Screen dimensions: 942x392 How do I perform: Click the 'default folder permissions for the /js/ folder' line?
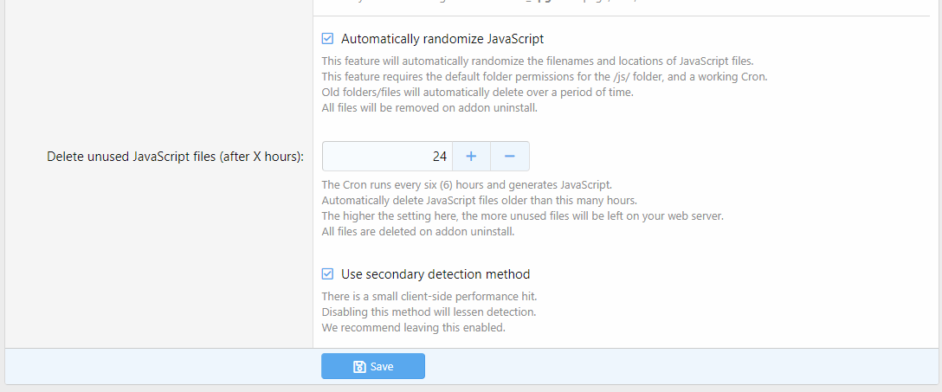point(544,77)
